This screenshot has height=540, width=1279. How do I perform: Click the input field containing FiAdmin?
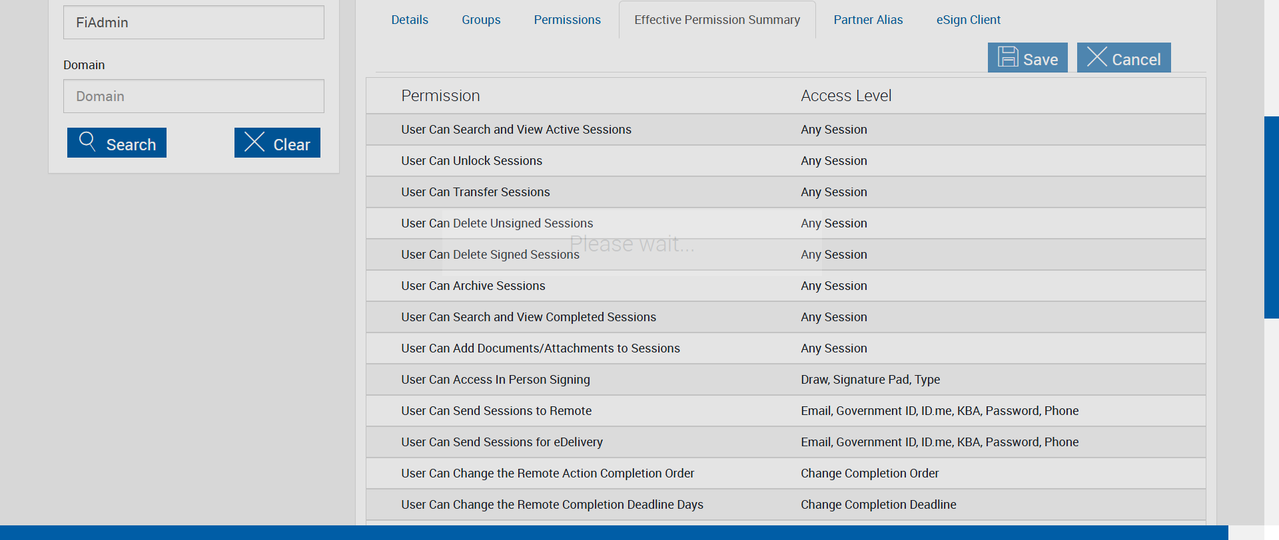pyautogui.click(x=193, y=23)
